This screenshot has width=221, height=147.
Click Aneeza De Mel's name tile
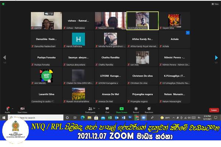110,94
